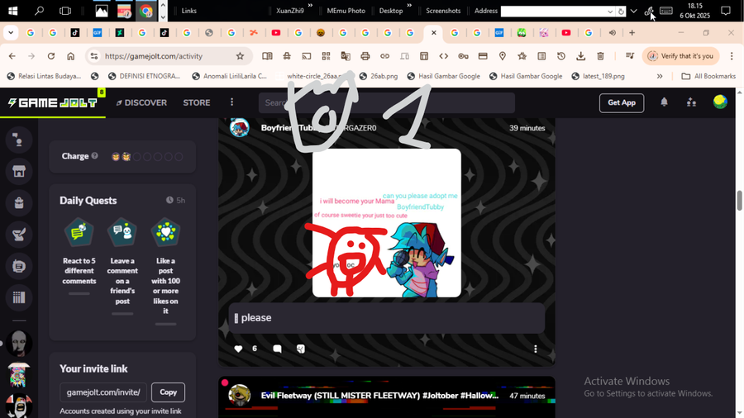Expand the Desktop taskbar toolbar chevron
Viewport: 744px width, 418px height.
tap(409, 6)
